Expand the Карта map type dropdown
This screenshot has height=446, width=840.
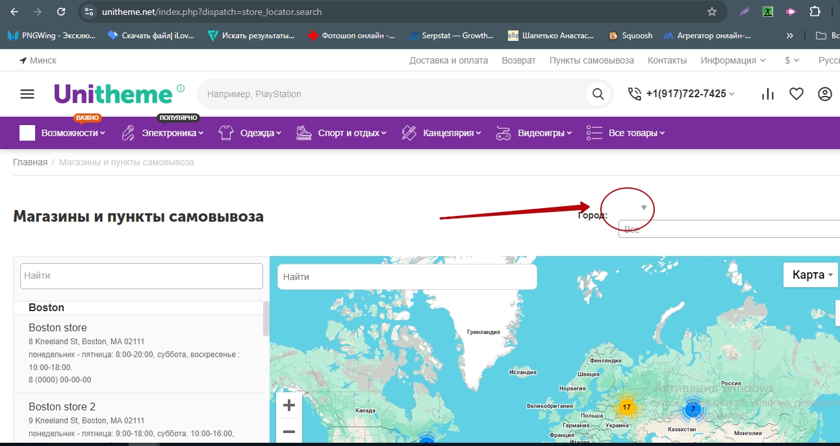click(x=811, y=275)
